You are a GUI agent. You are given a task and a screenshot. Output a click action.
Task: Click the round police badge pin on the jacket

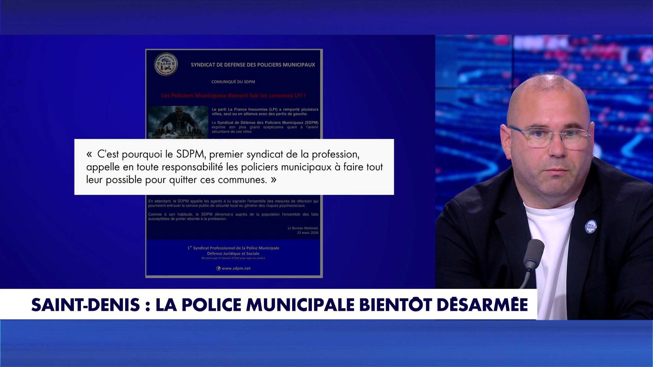[591, 226]
